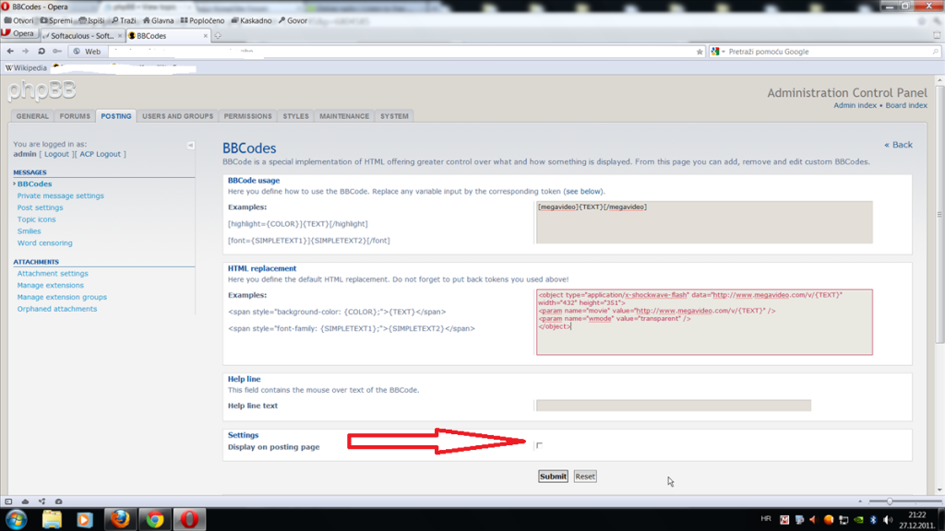Open Word censoring in sidebar

point(44,243)
